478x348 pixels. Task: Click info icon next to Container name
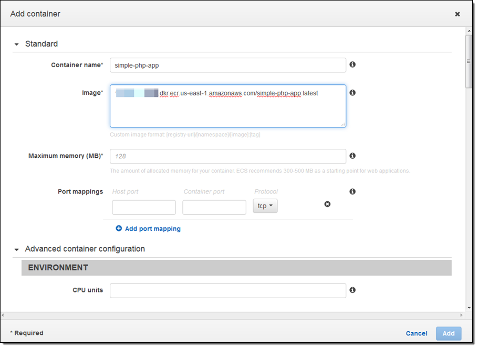(x=352, y=64)
